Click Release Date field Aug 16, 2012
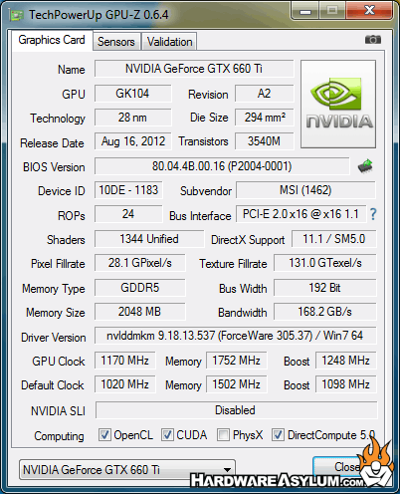This screenshot has height=494, width=400. [132, 141]
